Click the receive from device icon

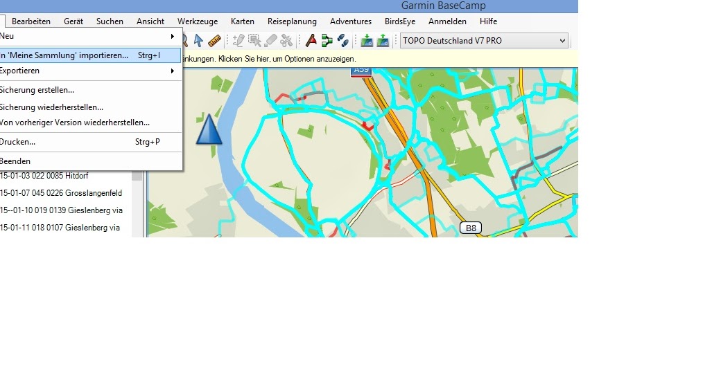click(x=383, y=40)
